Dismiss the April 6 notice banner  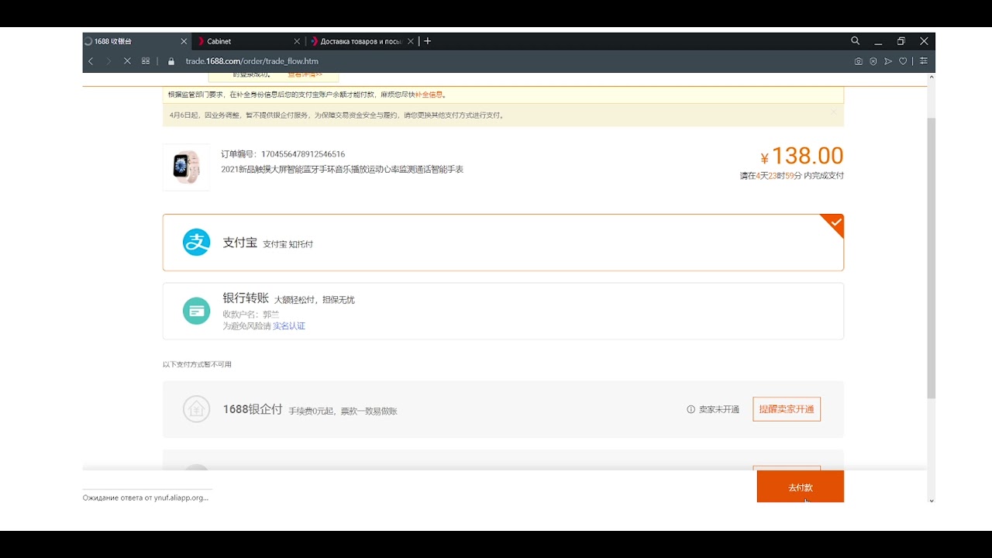834,112
